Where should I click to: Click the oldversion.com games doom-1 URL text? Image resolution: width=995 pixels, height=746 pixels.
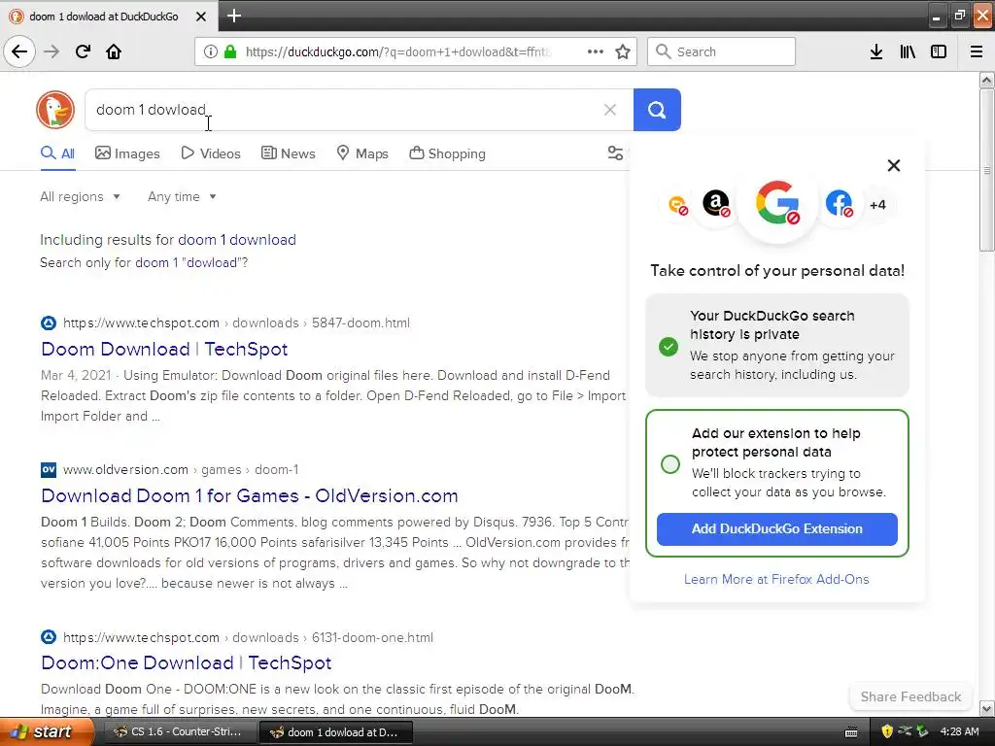[180, 469]
